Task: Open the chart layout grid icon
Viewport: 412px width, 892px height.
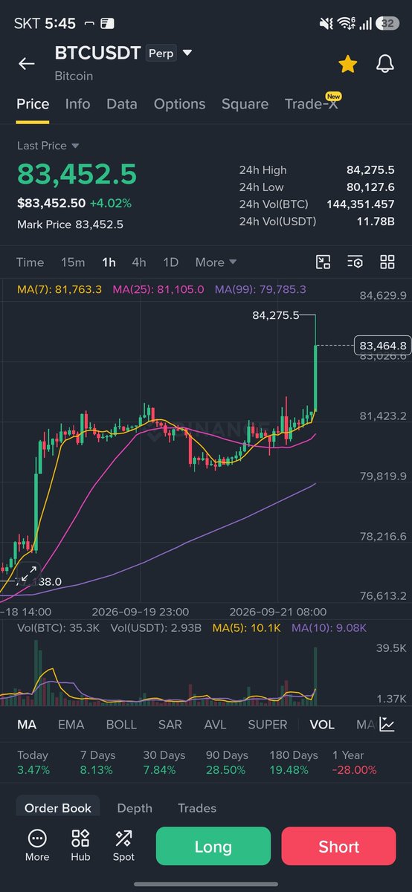Action: (x=387, y=262)
